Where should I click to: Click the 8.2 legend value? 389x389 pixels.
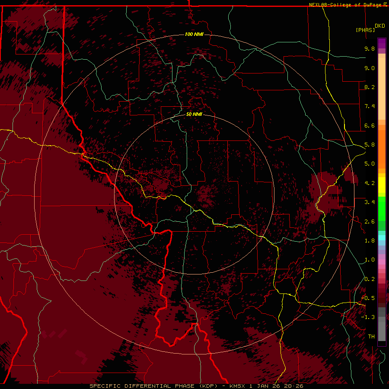pos(370,87)
